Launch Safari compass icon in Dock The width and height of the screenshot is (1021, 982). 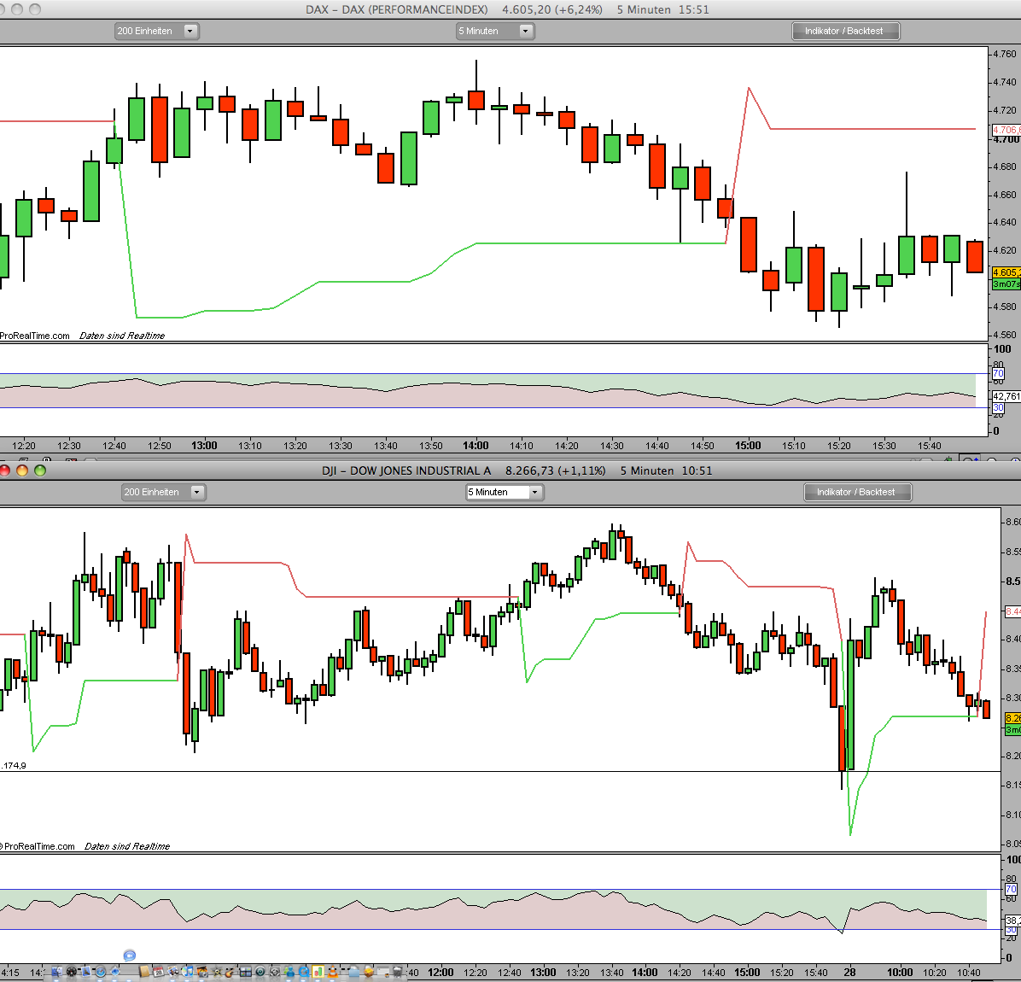coord(100,972)
